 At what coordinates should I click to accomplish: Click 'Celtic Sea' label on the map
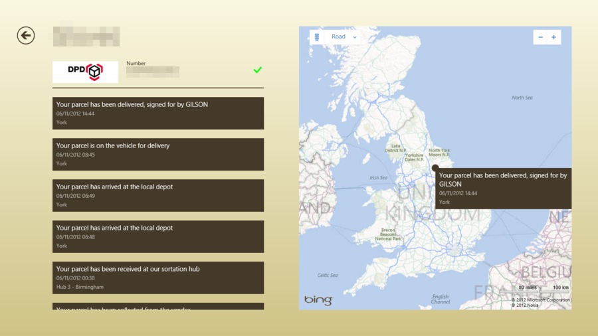(327, 275)
